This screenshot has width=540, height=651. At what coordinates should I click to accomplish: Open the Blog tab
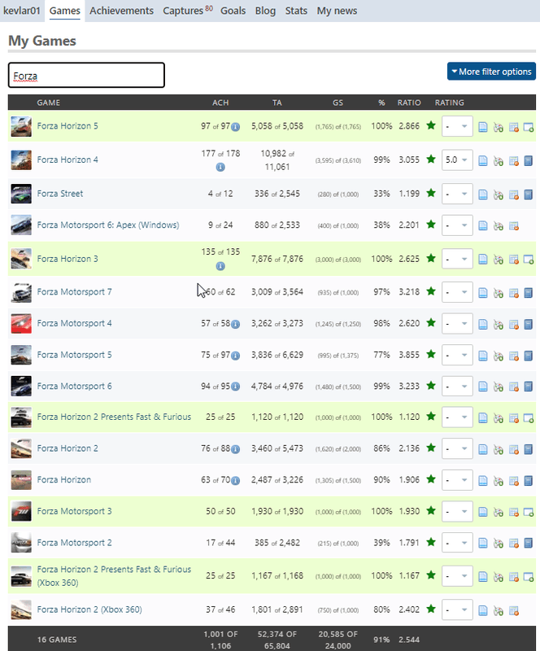265,11
